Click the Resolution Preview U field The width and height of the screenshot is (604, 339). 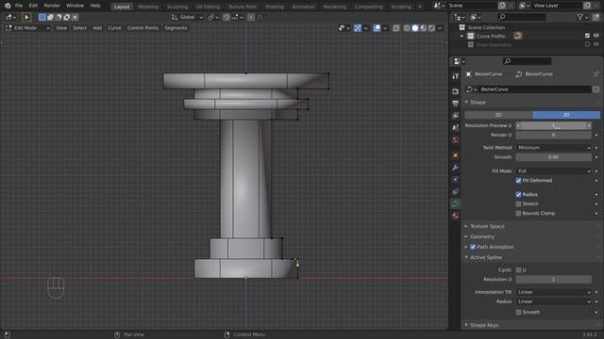pyautogui.click(x=554, y=125)
